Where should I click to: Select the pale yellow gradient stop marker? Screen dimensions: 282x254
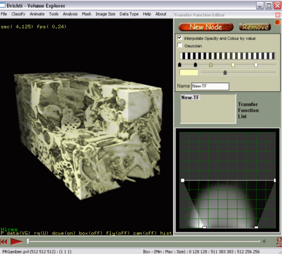(x=233, y=65)
